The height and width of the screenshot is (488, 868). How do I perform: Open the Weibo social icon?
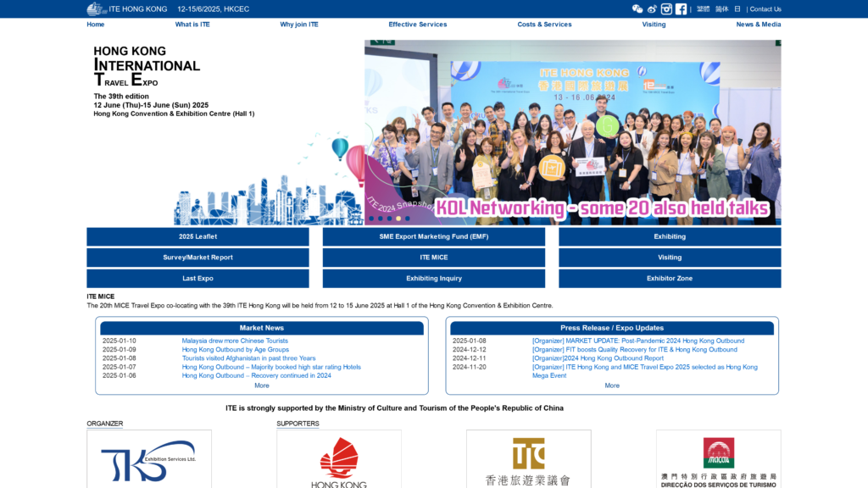click(x=652, y=8)
